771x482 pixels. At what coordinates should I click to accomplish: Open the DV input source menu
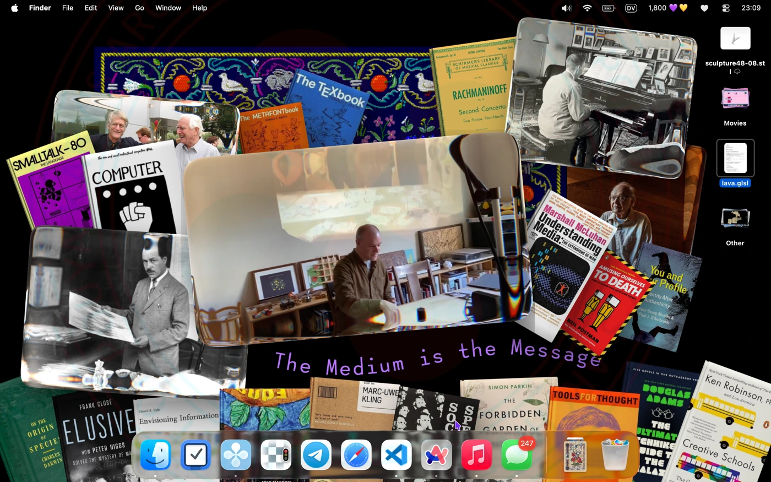point(631,8)
